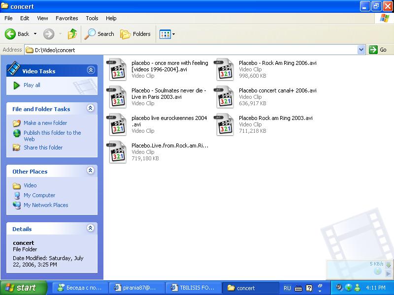Switch to TBILISIS FO... taskbar button
The height and width of the screenshot is (295, 394).
click(x=194, y=288)
